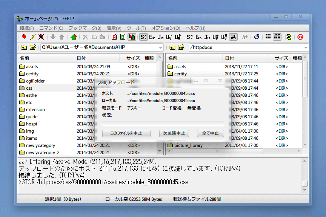Click the upload progress bar
The height and width of the screenshot is (217, 326).
point(163,124)
